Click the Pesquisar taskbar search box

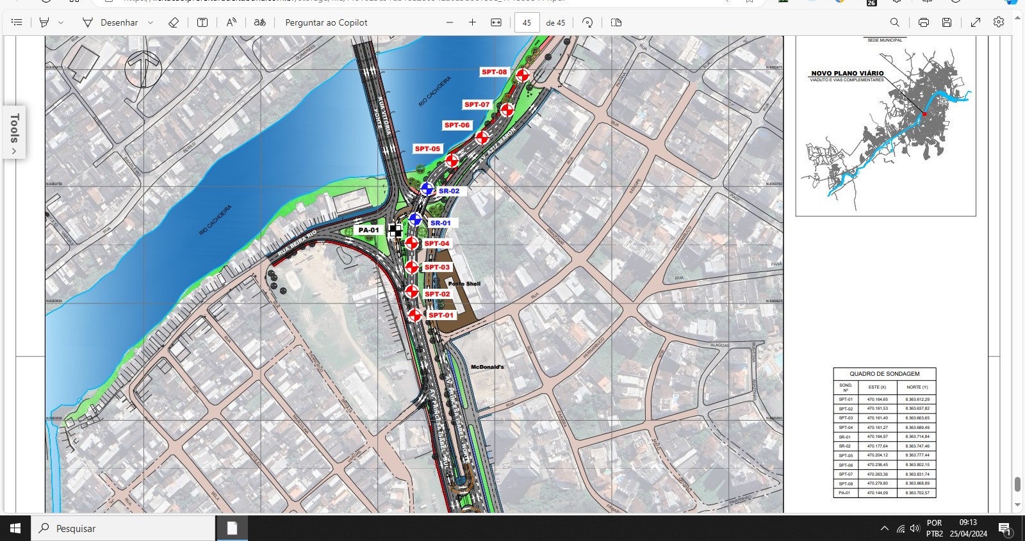tap(123, 528)
